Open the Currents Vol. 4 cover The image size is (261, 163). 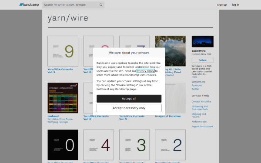pyautogui.click(x=99, y=145)
